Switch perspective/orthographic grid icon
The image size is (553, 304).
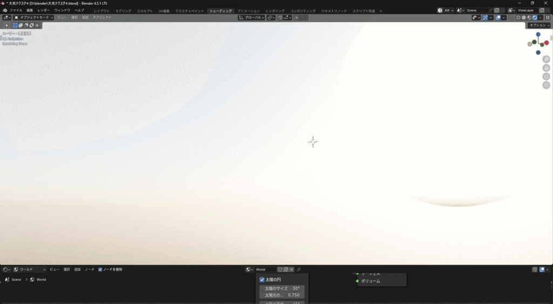coord(547,85)
